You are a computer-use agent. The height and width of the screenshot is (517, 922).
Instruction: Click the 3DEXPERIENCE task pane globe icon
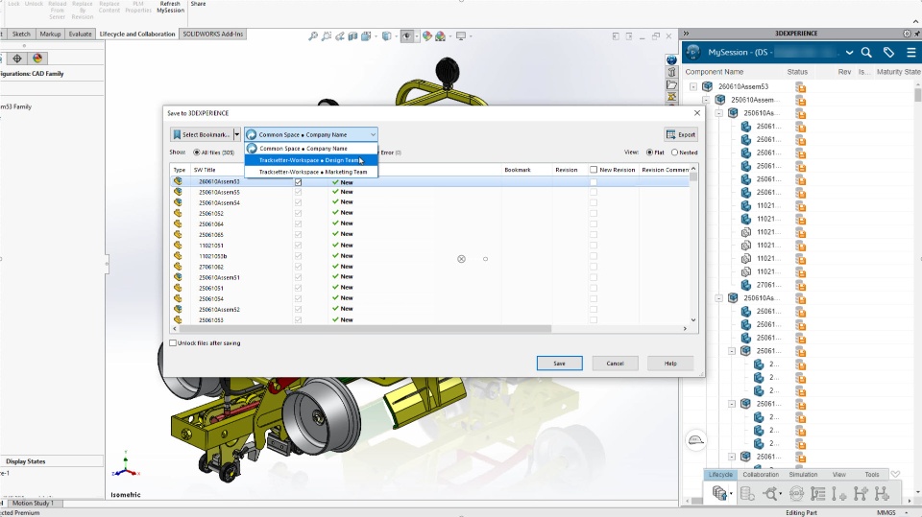click(671, 59)
